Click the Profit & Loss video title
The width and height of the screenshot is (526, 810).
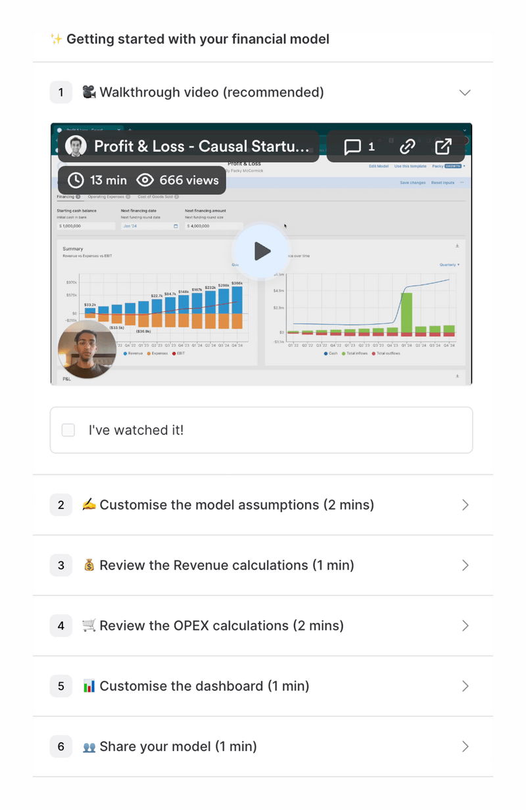pyautogui.click(x=201, y=146)
